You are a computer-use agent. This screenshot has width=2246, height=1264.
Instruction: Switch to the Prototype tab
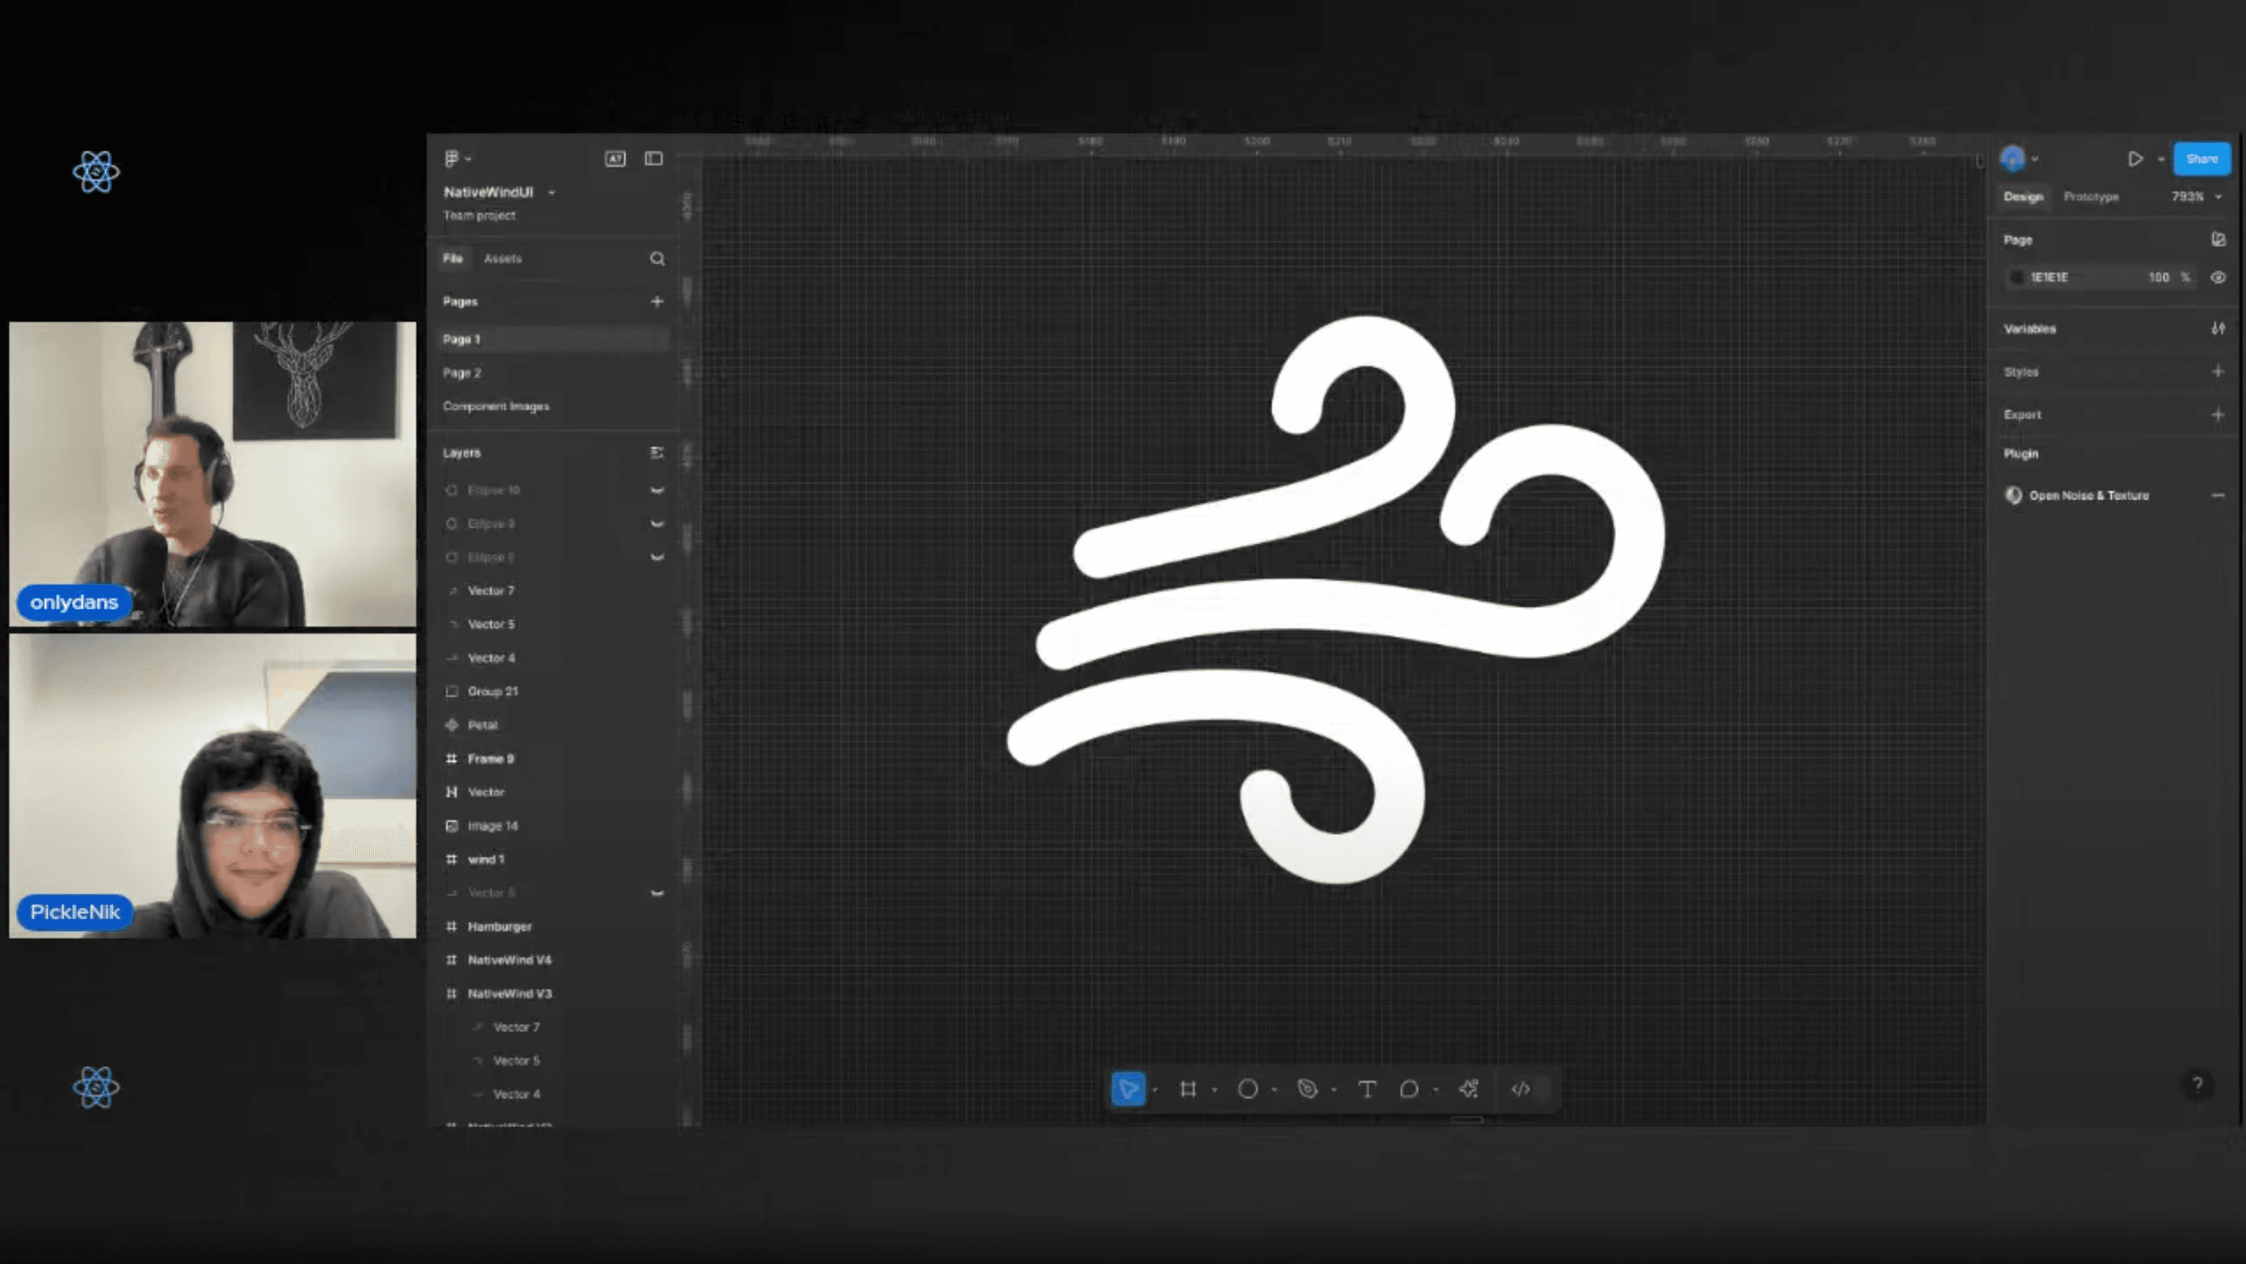pyautogui.click(x=2090, y=197)
